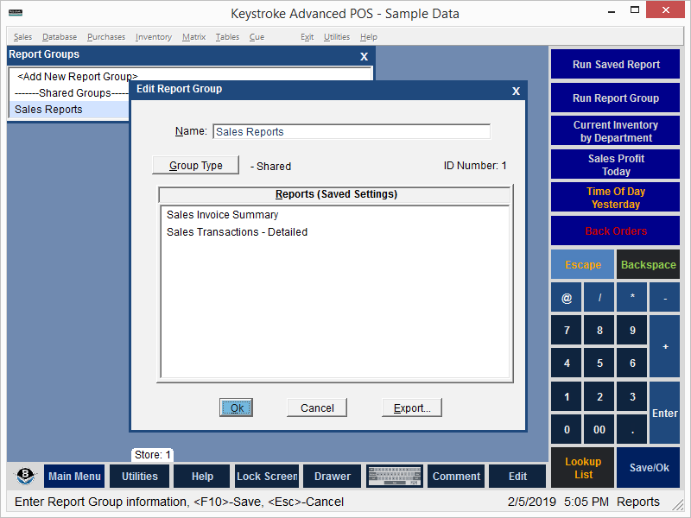
Task: Close the Edit Report Group dialog
Action: click(x=516, y=91)
